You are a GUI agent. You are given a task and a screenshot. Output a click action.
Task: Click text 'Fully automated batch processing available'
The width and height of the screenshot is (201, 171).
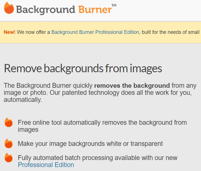click(79, 158)
